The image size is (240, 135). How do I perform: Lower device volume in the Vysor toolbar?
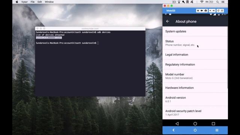[210, 10]
